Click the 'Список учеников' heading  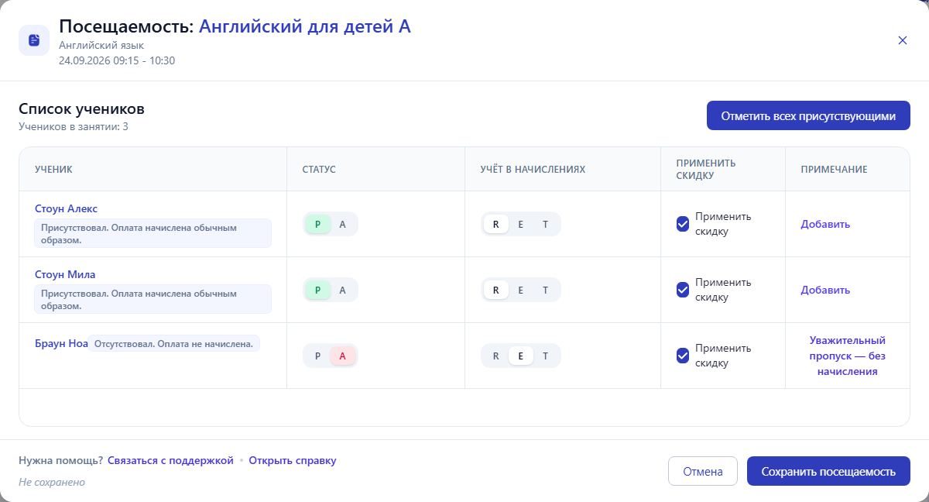tap(81, 109)
